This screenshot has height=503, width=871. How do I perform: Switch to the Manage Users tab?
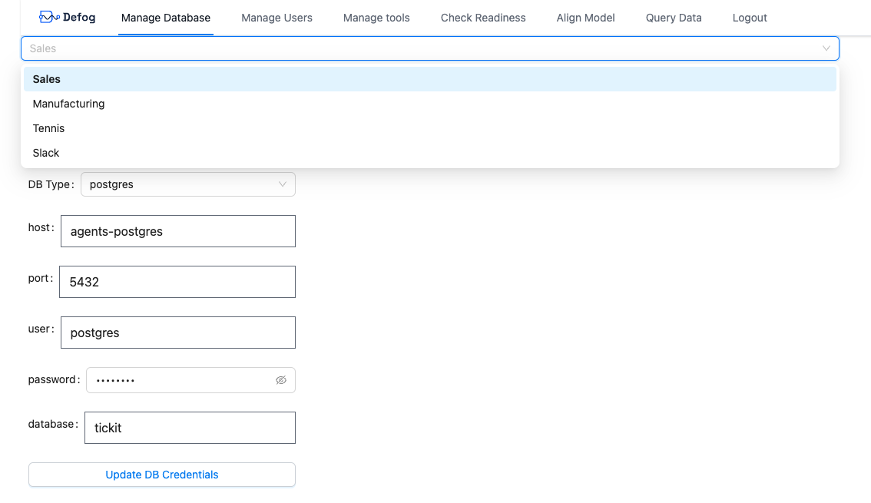click(277, 17)
